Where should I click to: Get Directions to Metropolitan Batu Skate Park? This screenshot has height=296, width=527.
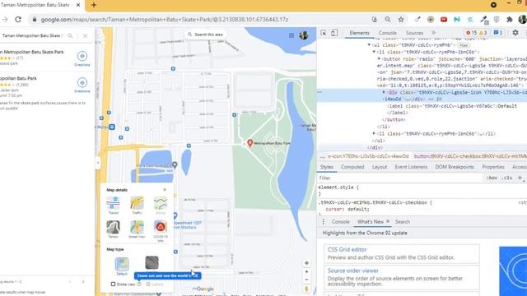pos(82,58)
